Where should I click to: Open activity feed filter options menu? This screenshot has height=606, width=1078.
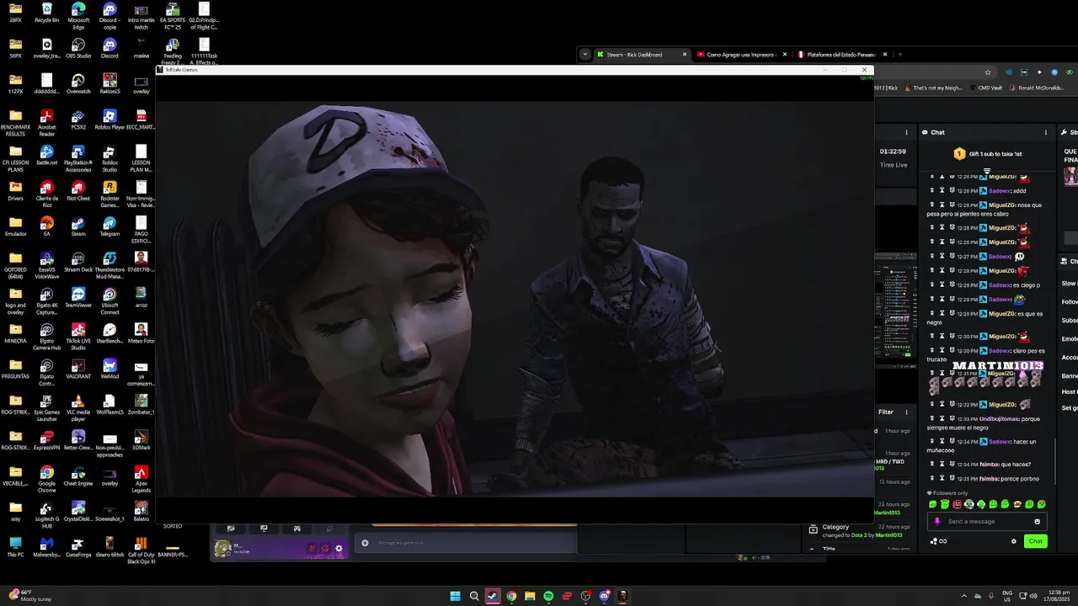tap(906, 412)
